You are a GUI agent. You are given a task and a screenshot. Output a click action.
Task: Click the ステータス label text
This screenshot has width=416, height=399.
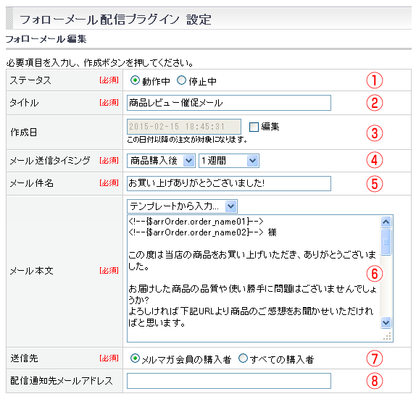coord(30,80)
